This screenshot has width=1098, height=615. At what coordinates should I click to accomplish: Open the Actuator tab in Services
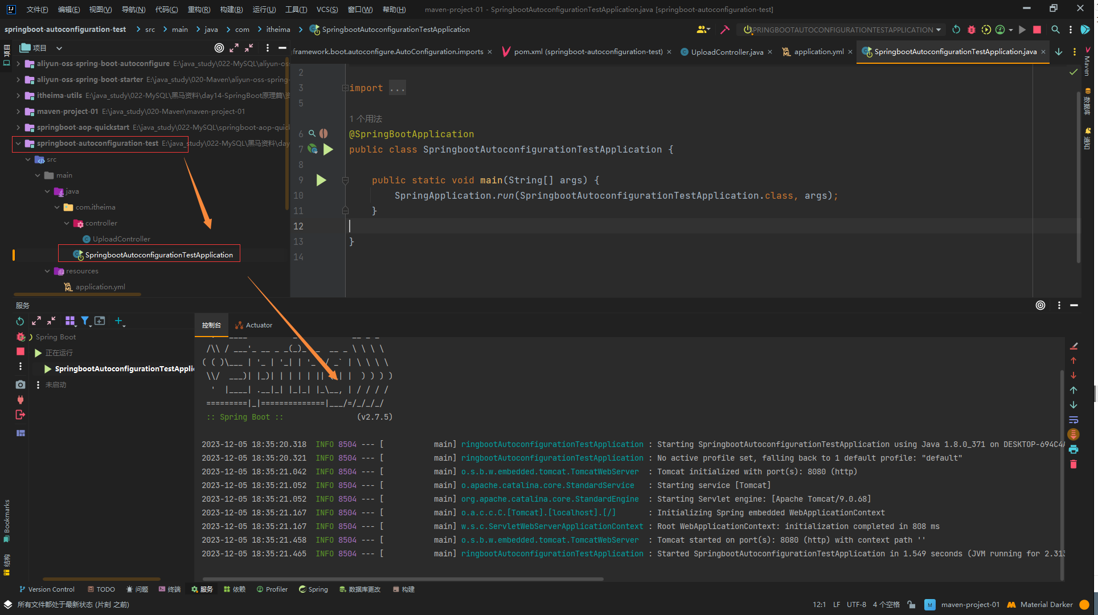coord(254,325)
